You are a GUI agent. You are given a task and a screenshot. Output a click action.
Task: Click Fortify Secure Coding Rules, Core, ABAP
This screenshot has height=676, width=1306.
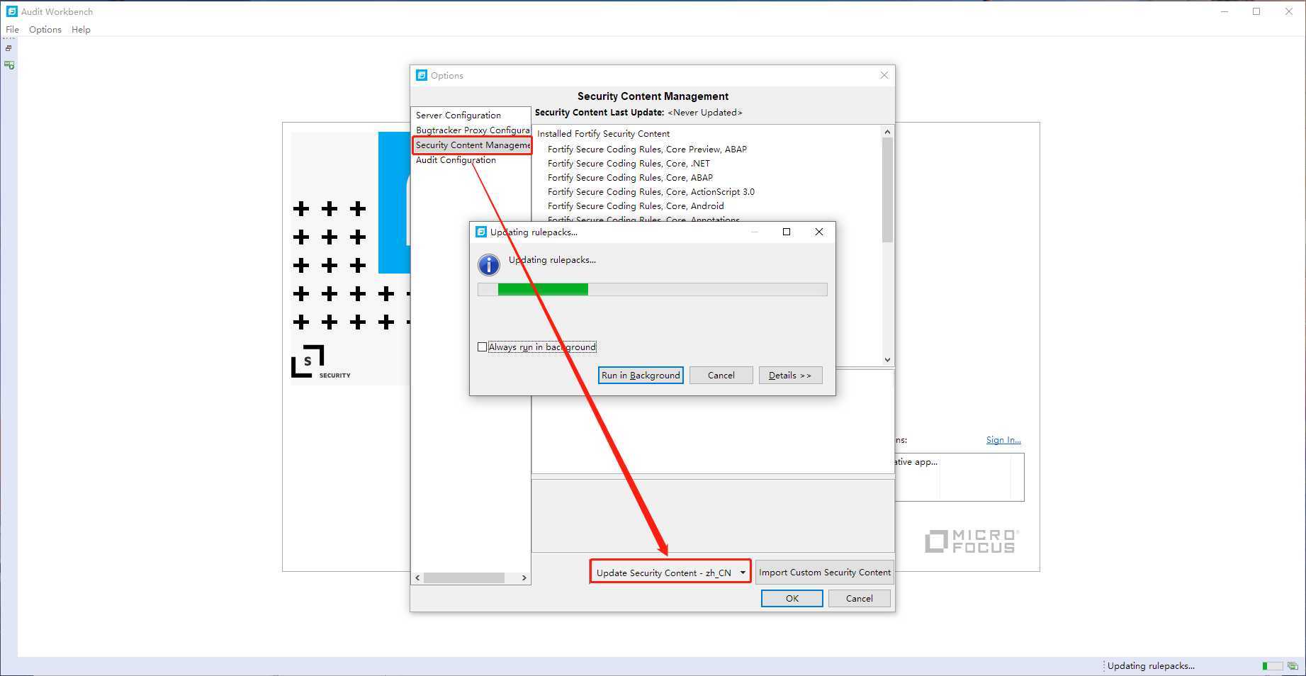coord(630,177)
